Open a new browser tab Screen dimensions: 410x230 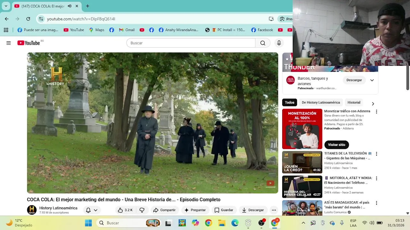tap(87, 6)
